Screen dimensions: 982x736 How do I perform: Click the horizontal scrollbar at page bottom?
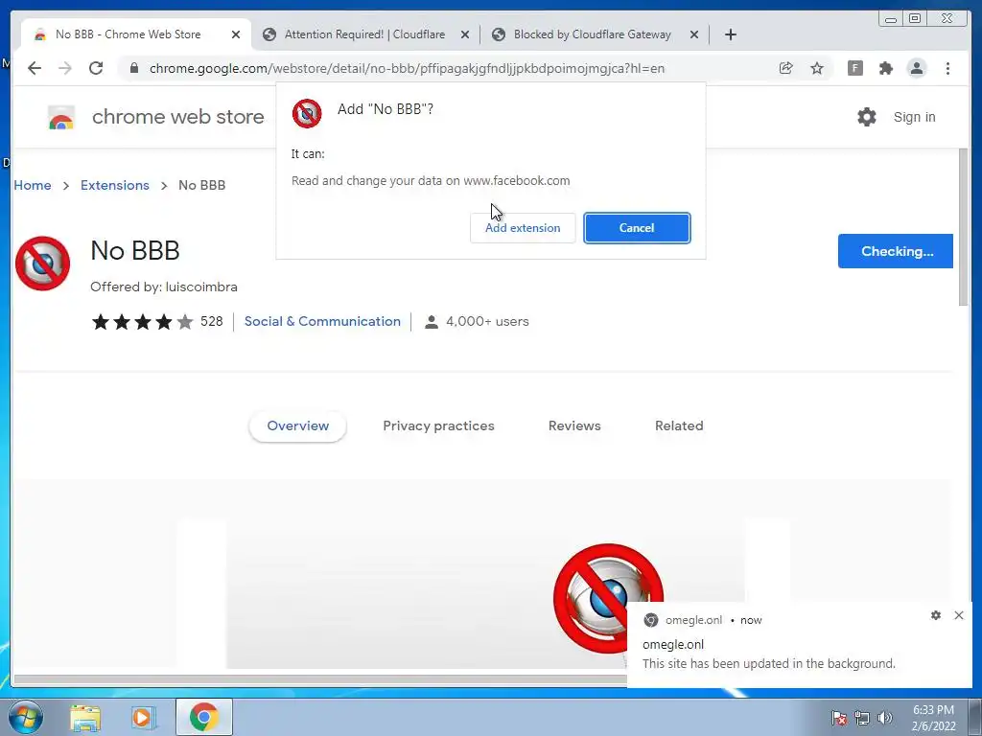pyautogui.click(x=319, y=679)
